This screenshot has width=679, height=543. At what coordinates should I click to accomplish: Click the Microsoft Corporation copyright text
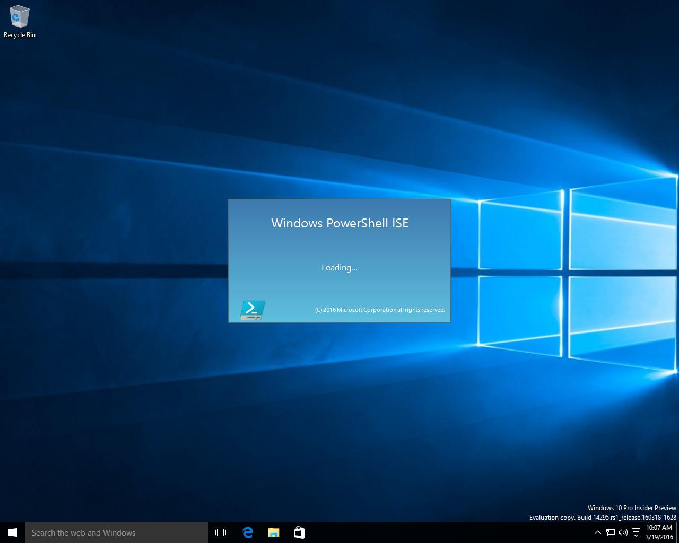click(x=380, y=310)
